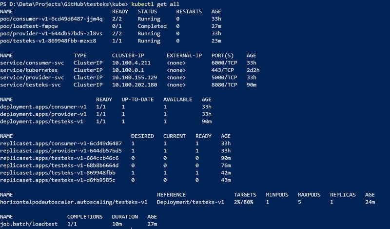The width and height of the screenshot is (390, 229).
Task: Select replicaset.apps/testeks-v1-68b8b6664d name
Action: click(59, 166)
